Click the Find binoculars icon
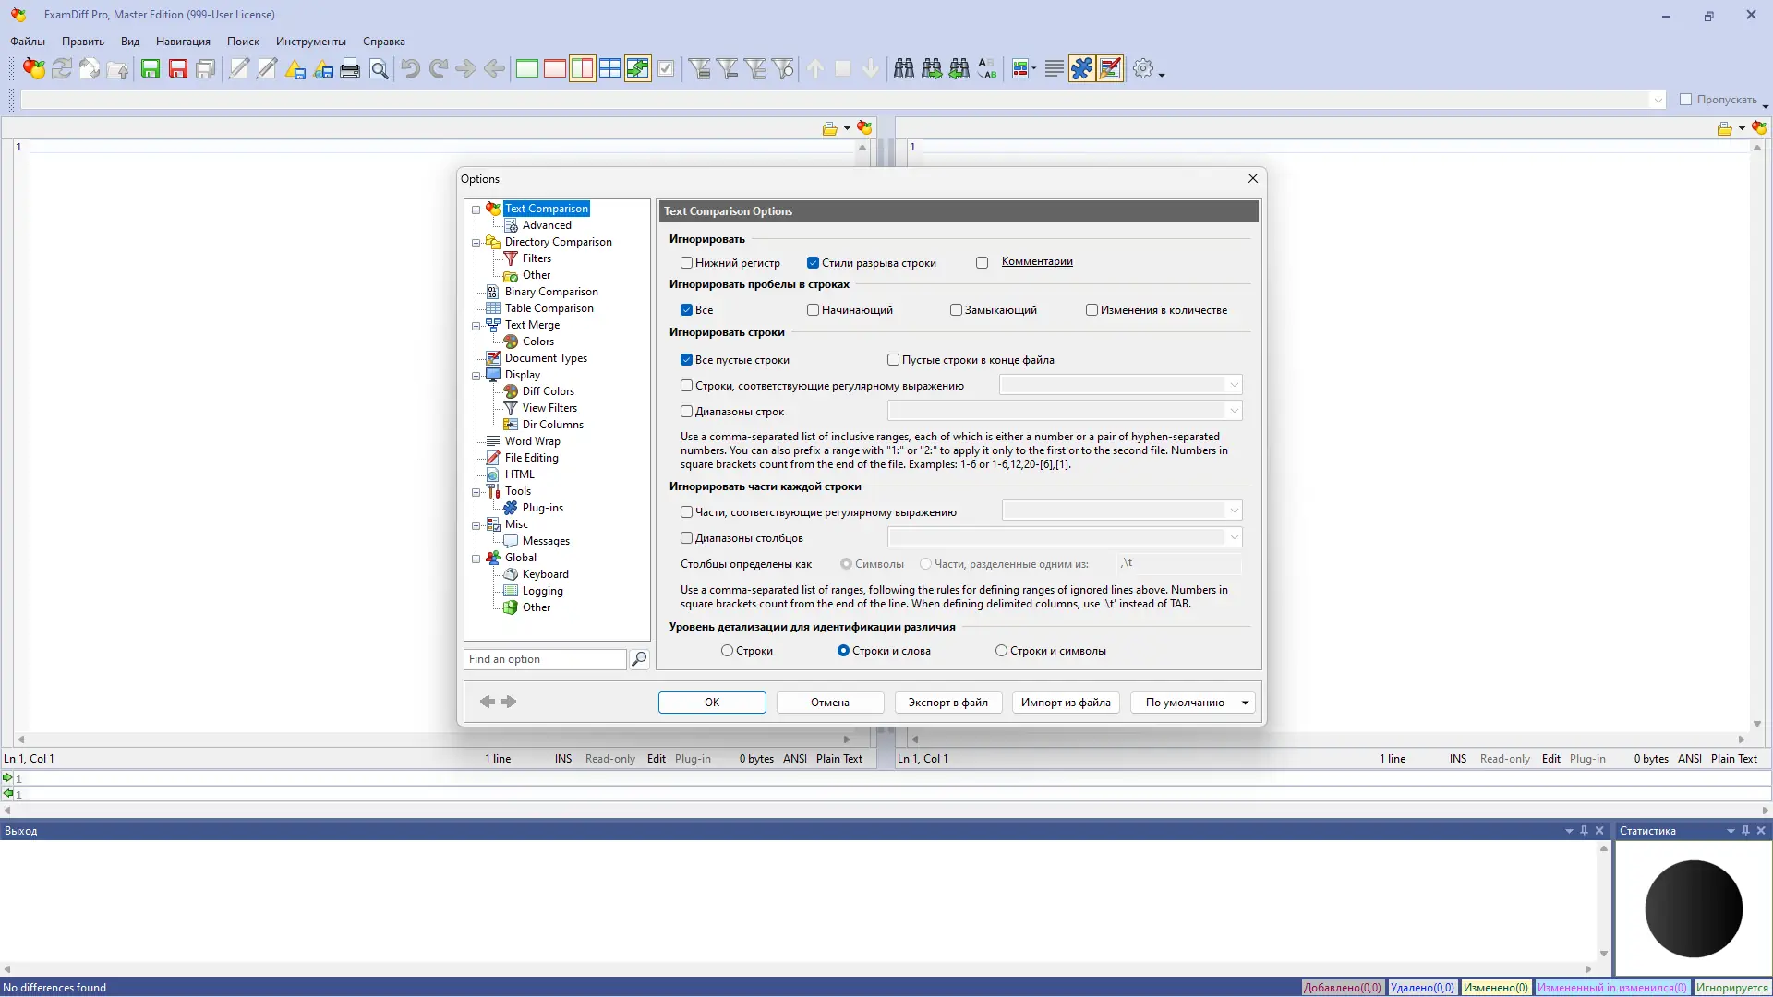Screen dimensions: 1773x997 [x=903, y=68]
